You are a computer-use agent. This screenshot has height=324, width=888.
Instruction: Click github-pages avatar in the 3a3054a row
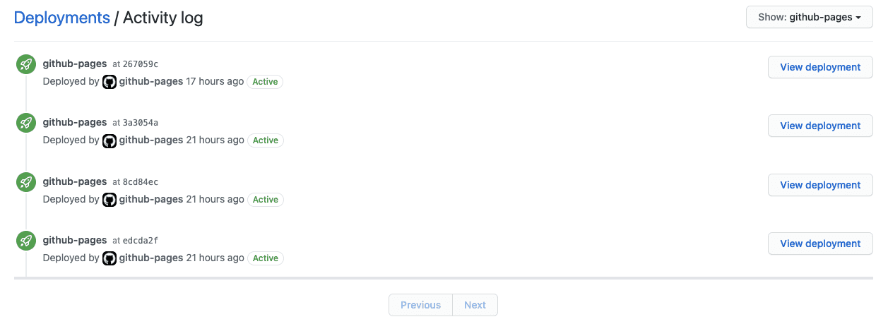pyautogui.click(x=109, y=140)
